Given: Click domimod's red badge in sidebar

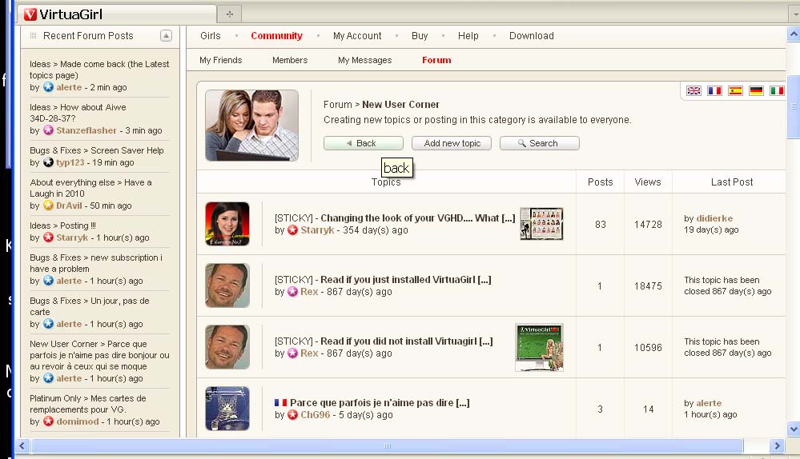Looking at the screenshot, I should (48, 421).
